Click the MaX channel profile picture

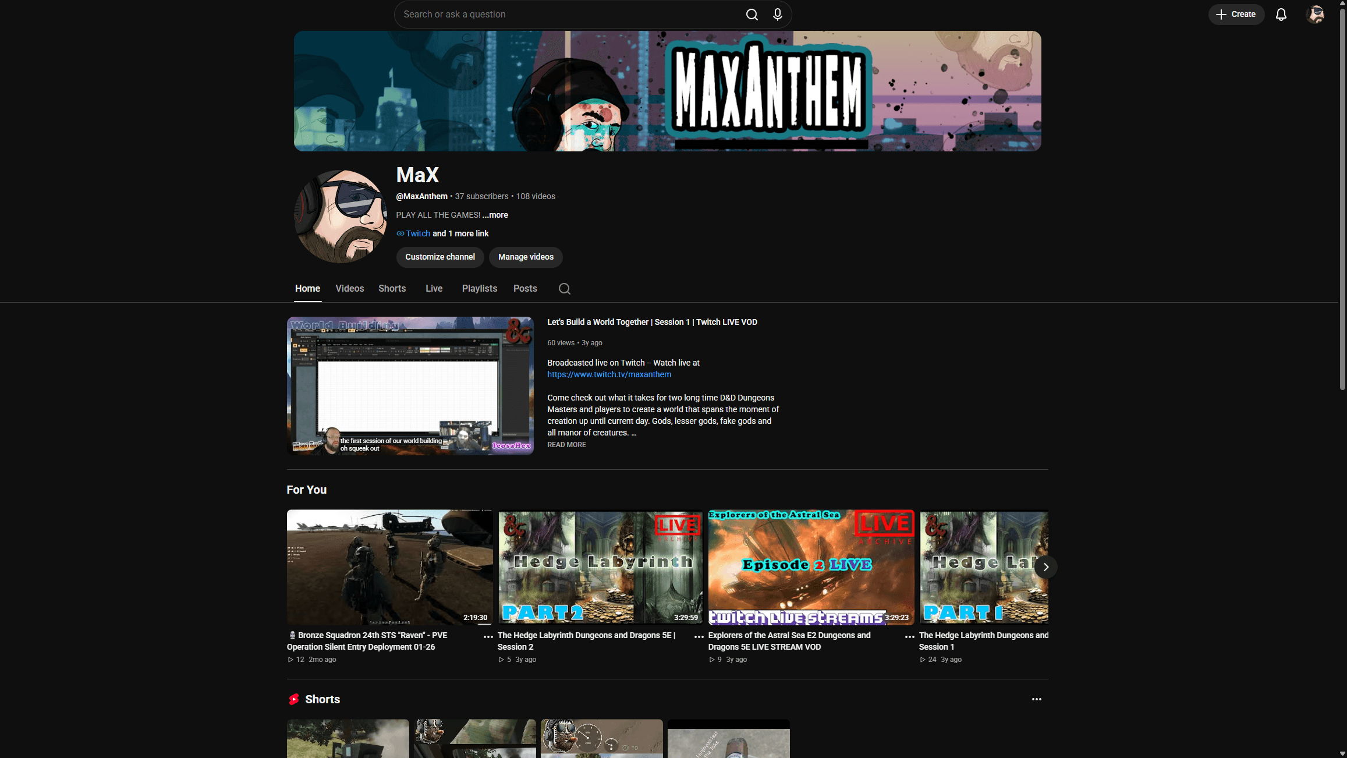click(x=341, y=217)
